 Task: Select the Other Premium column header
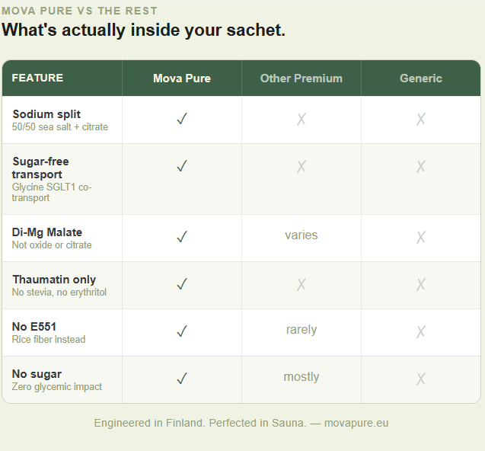point(302,78)
